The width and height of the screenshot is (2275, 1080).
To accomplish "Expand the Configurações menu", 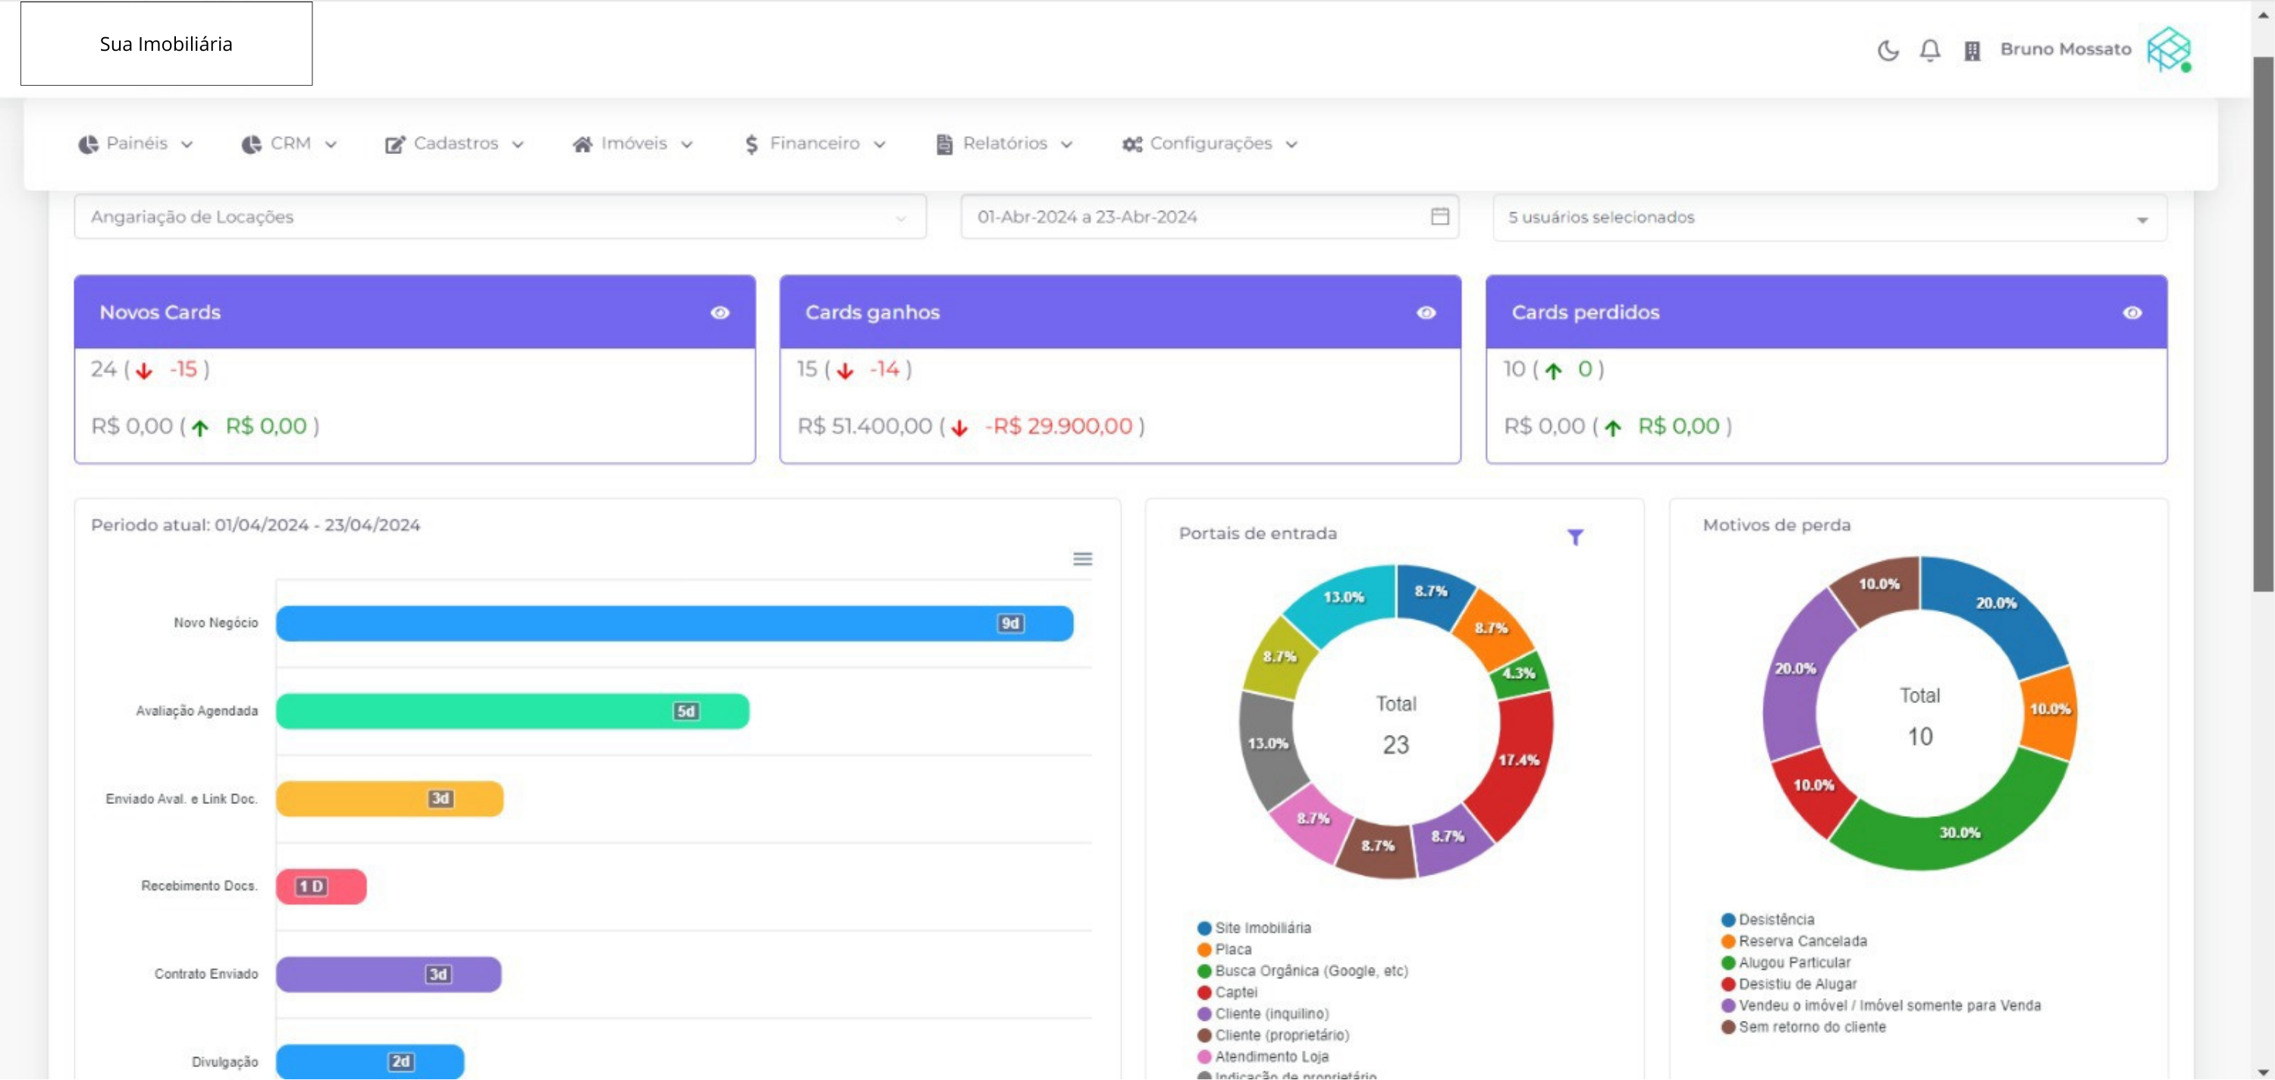I will pos(1209,144).
